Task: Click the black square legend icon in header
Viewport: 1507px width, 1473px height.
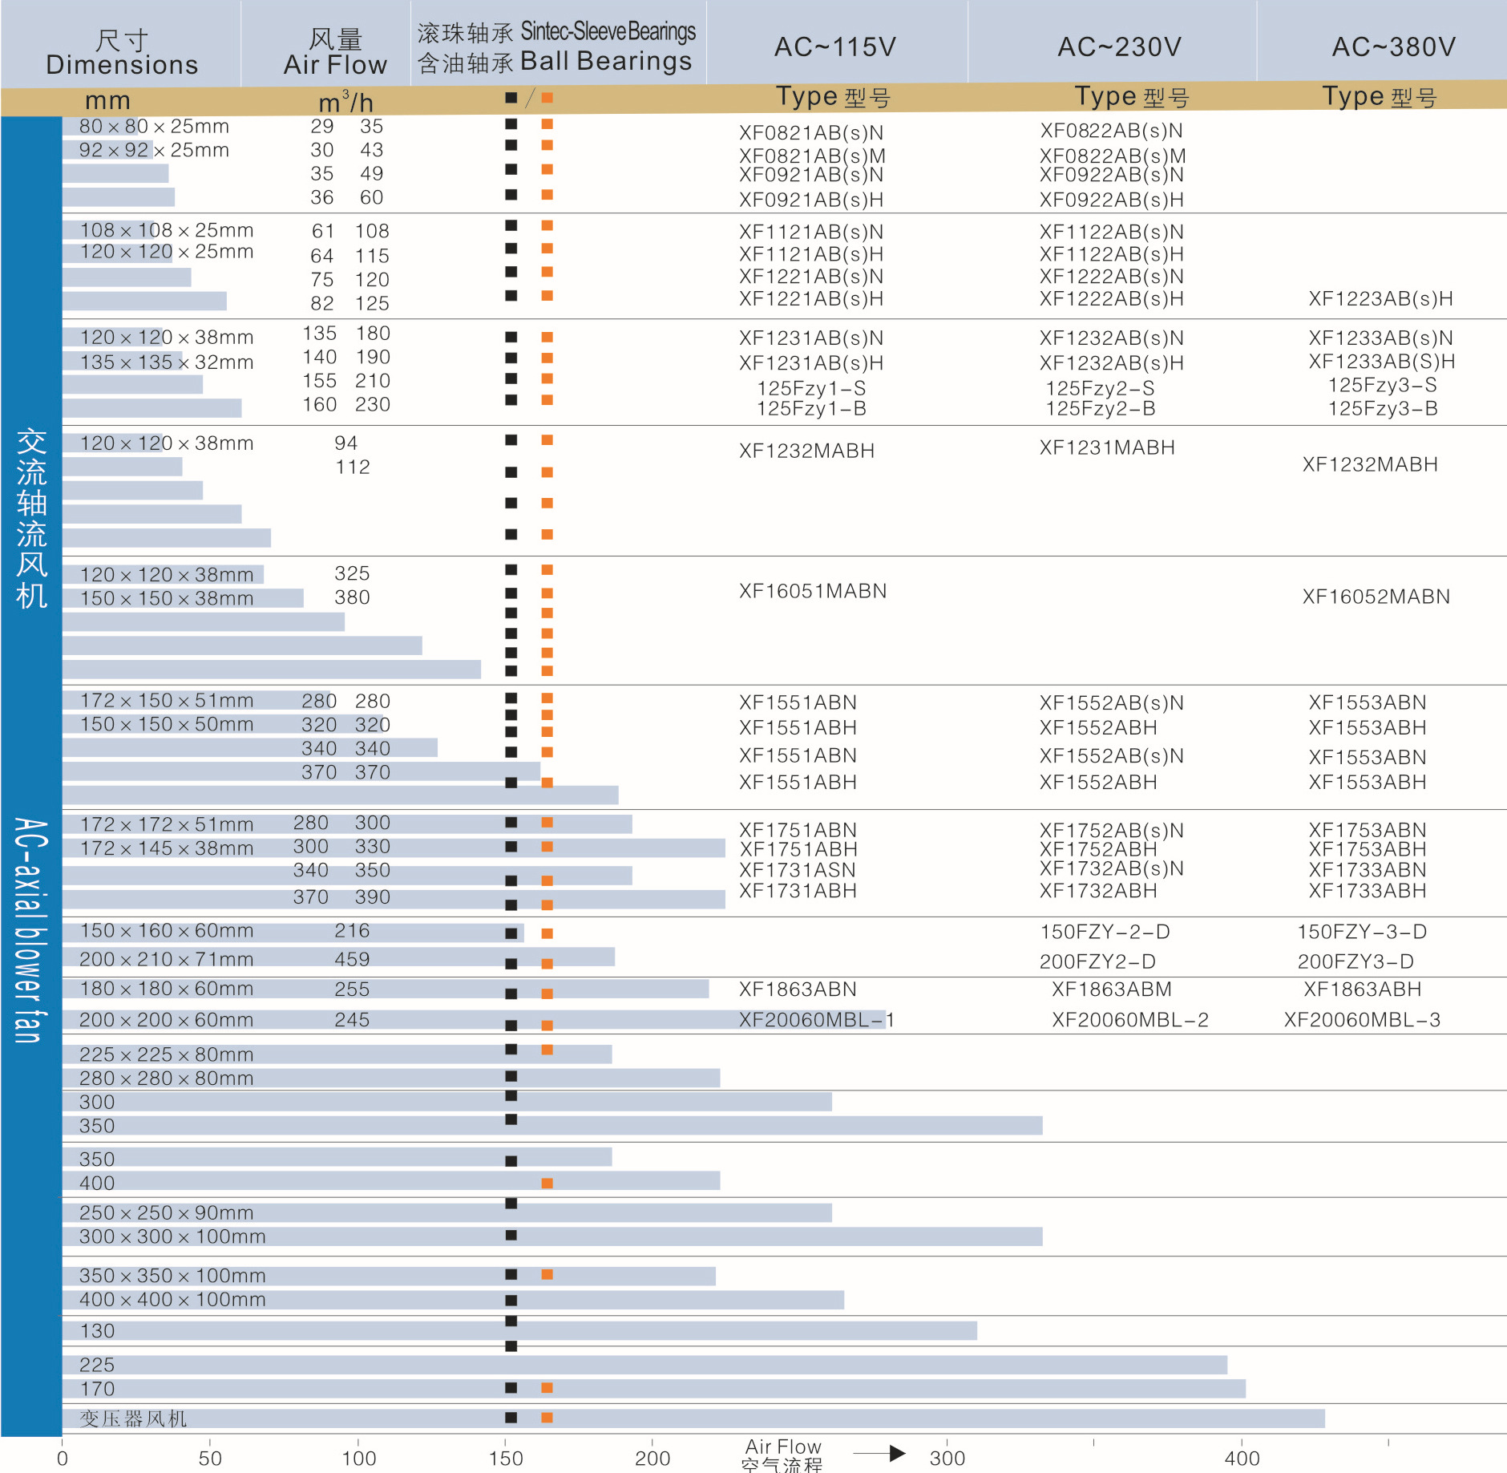Action: click(511, 98)
